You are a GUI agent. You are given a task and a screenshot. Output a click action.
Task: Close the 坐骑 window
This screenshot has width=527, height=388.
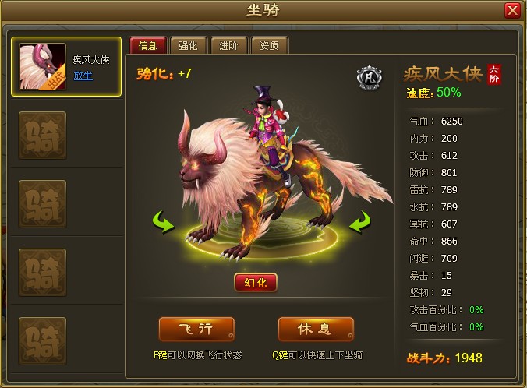pos(512,11)
